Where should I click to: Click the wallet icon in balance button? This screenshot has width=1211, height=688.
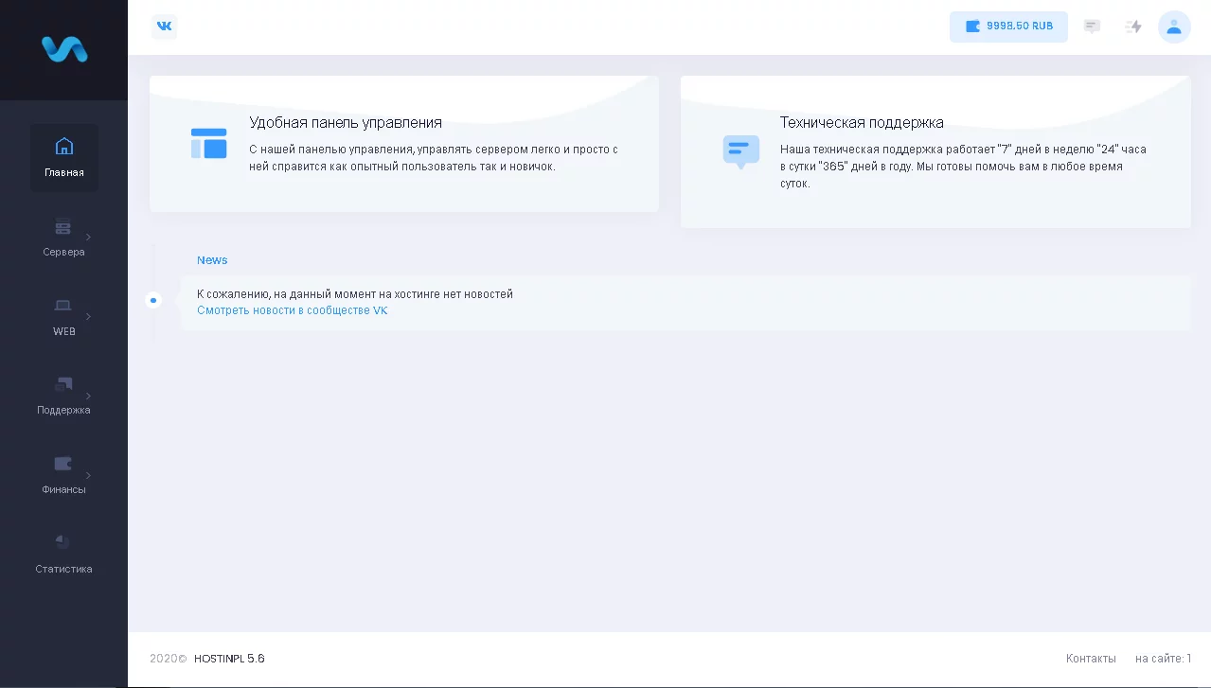click(x=972, y=26)
